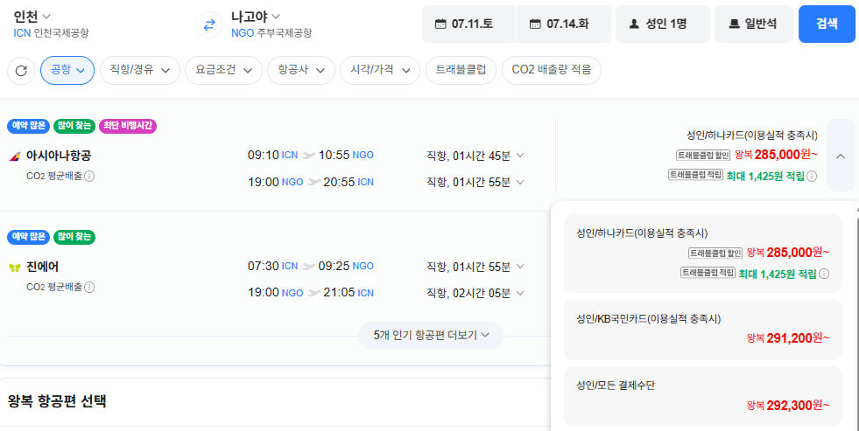
Task: Click info icon next to top 최대 1,425원 적립
Action: click(812, 176)
